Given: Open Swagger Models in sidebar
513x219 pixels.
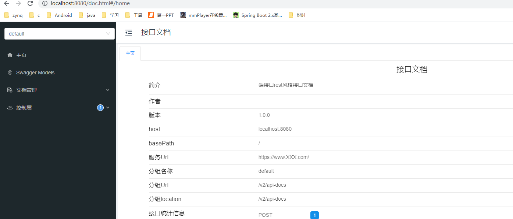Looking at the screenshot, I should click(58, 73).
